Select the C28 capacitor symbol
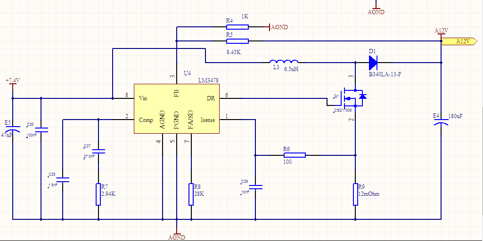The height and width of the screenshot is (241, 483). point(63,180)
